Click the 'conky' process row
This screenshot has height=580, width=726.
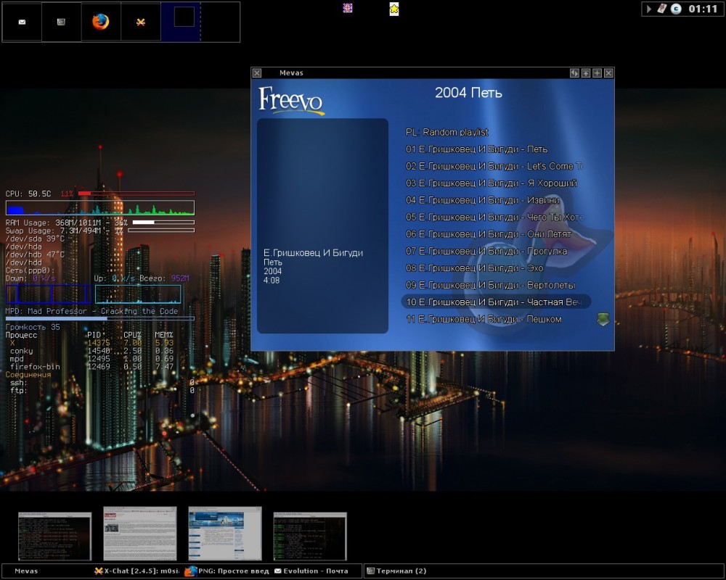pos(91,351)
